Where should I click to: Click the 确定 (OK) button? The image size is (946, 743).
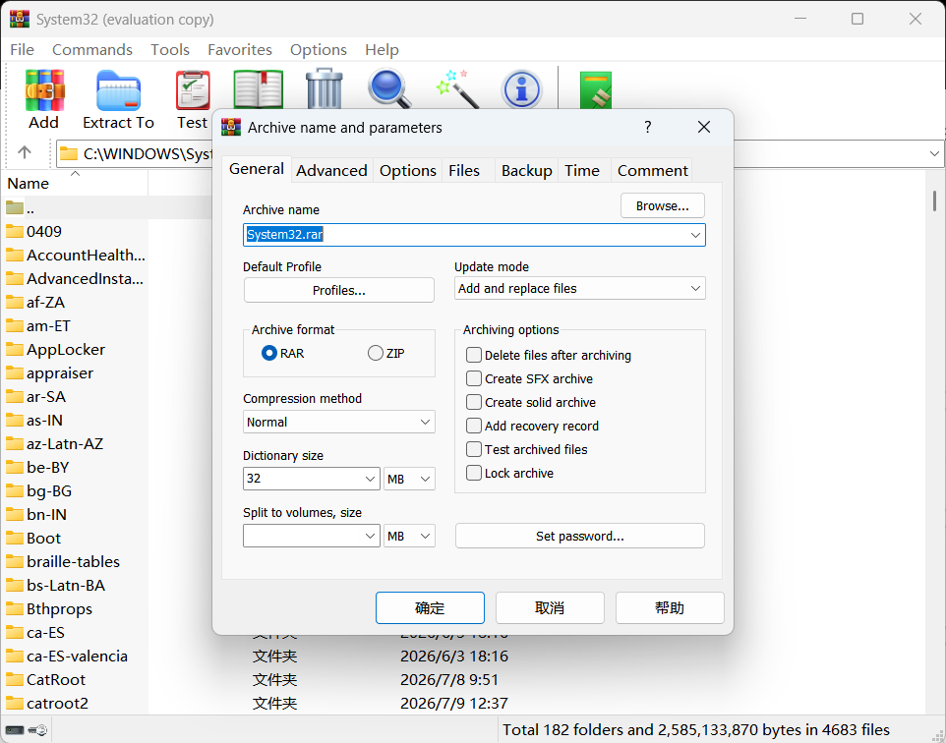430,607
